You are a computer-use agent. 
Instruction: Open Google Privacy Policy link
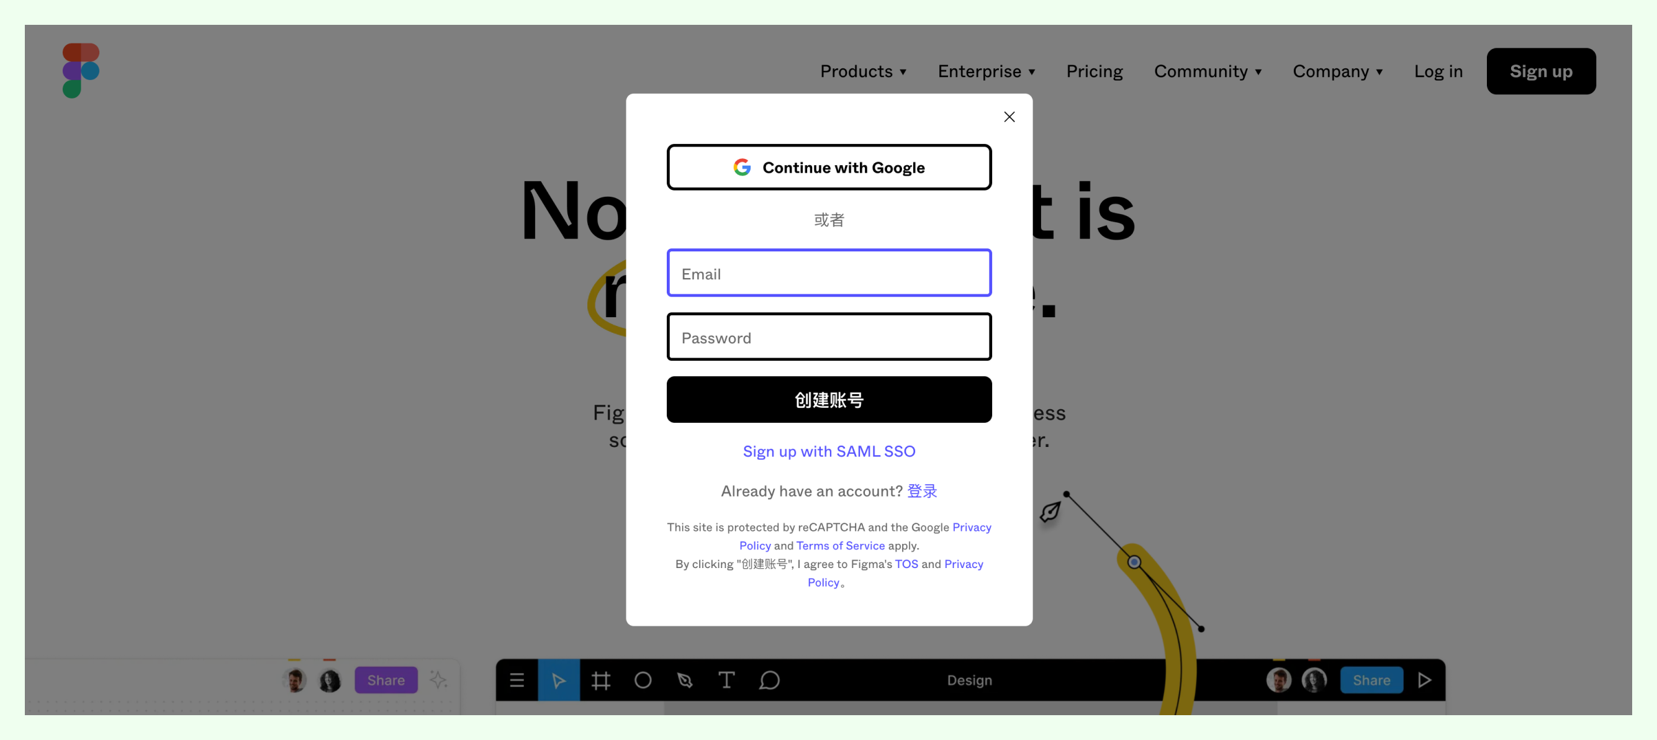tap(972, 527)
